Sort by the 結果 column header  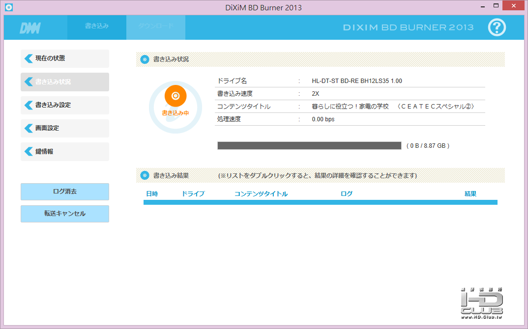(470, 194)
